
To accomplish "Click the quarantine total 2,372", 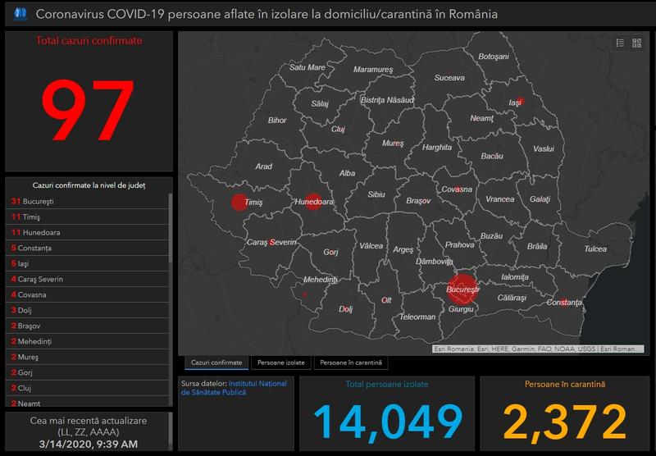I will (x=565, y=422).
